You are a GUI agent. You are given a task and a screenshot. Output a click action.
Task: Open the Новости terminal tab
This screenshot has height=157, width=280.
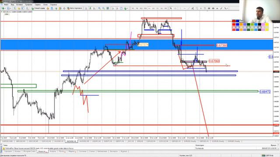[x=42, y=151]
